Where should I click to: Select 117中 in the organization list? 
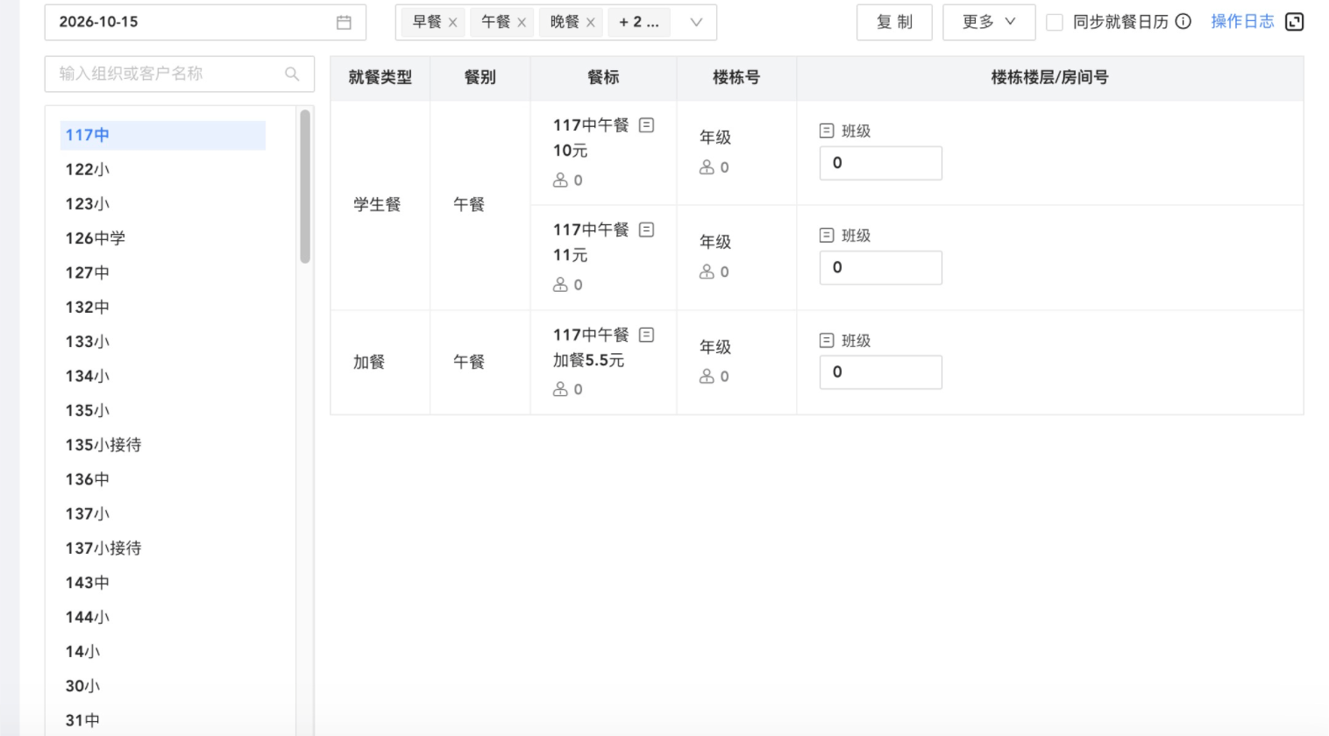[x=163, y=135]
